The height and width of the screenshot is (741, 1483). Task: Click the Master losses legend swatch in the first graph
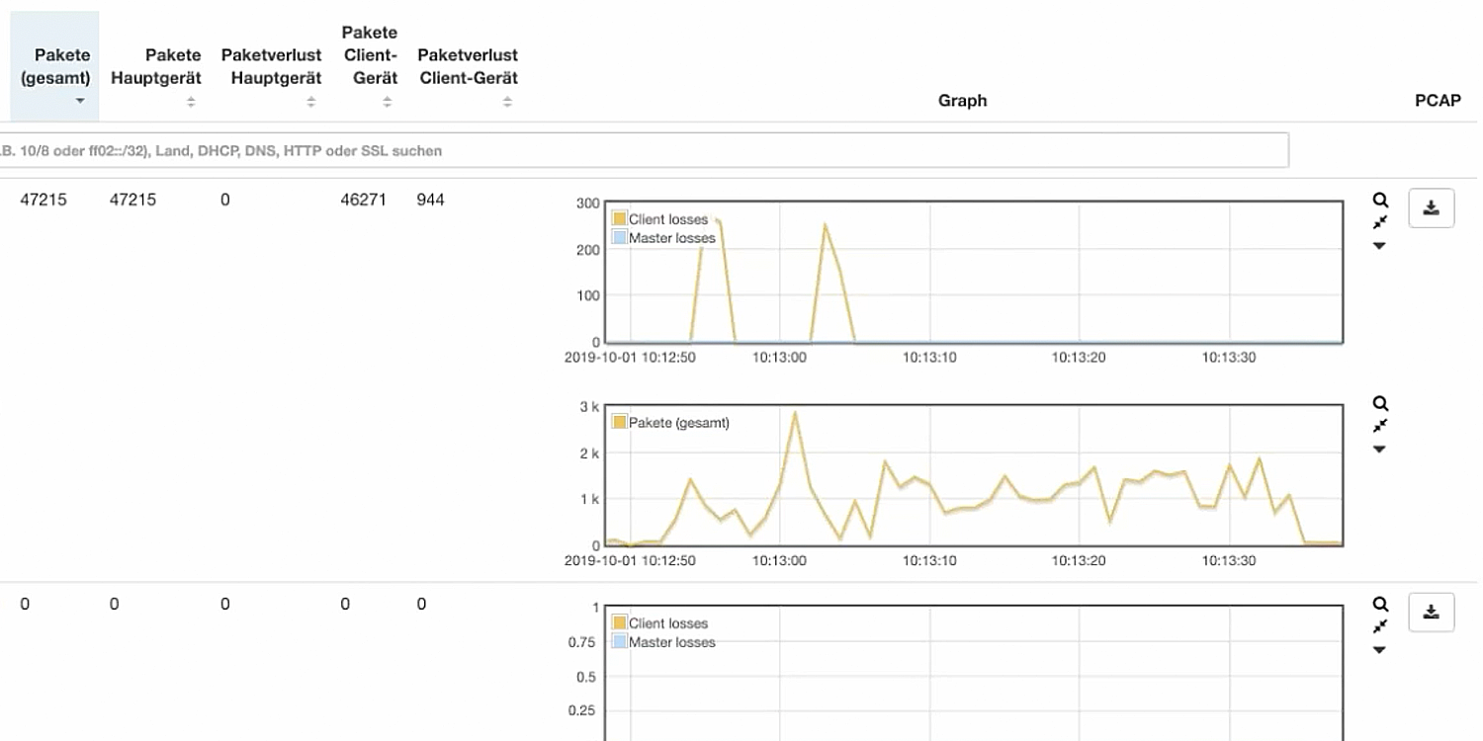620,238
